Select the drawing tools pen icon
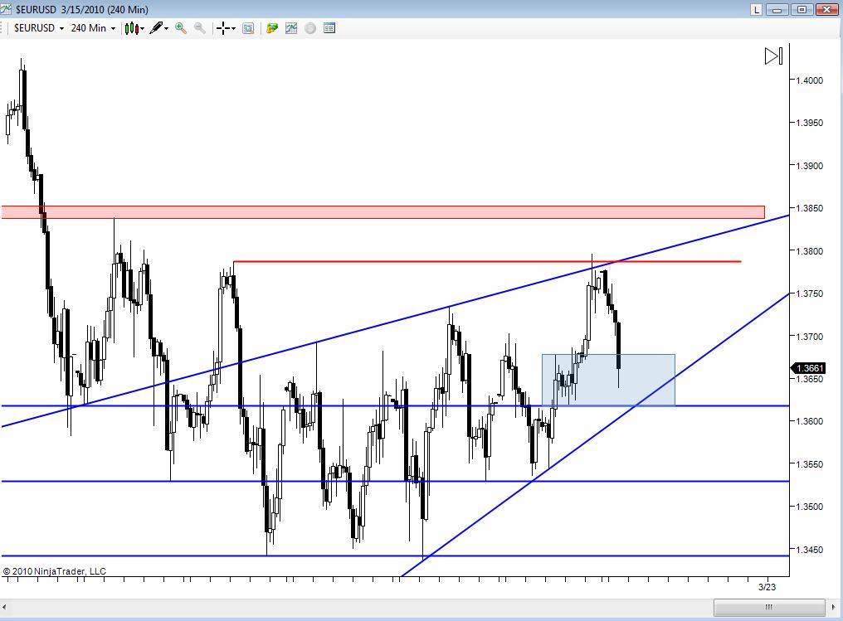Viewport: 843px width, 621px height. 157,28
